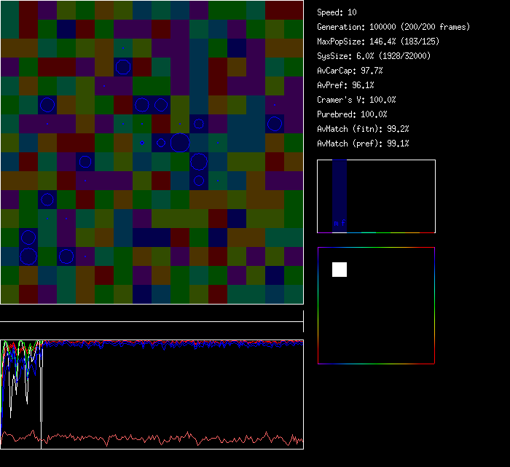510x467 pixels.
Task: Select the AvMatch (pref) statistic
Action: pos(364,144)
